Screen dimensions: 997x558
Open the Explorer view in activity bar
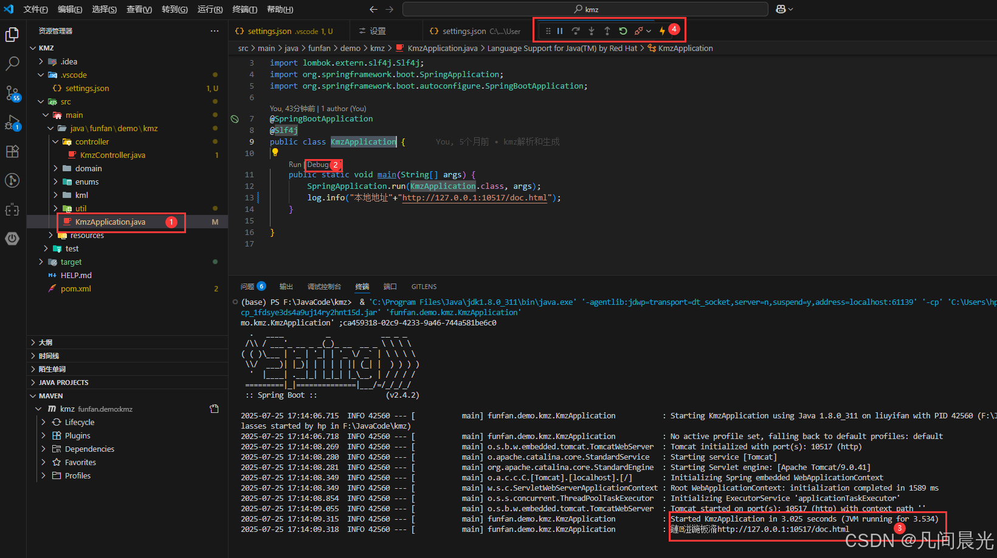click(12, 35)
